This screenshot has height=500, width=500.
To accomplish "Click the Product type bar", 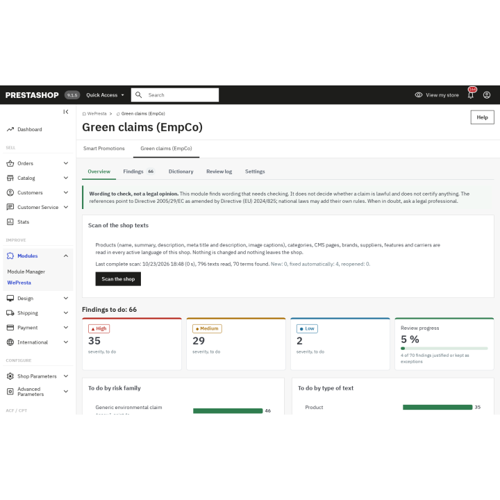I will tap(437, 407).
